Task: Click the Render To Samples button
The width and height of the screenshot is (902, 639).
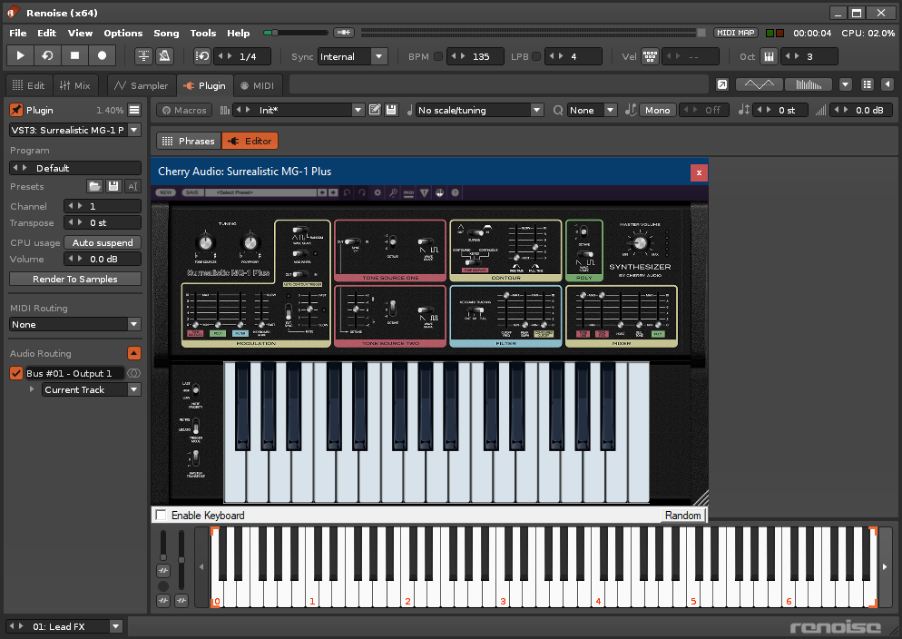Action: click(74, 278)
